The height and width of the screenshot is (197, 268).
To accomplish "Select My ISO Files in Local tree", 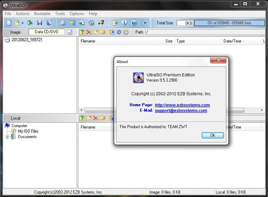I will (28, 131).
